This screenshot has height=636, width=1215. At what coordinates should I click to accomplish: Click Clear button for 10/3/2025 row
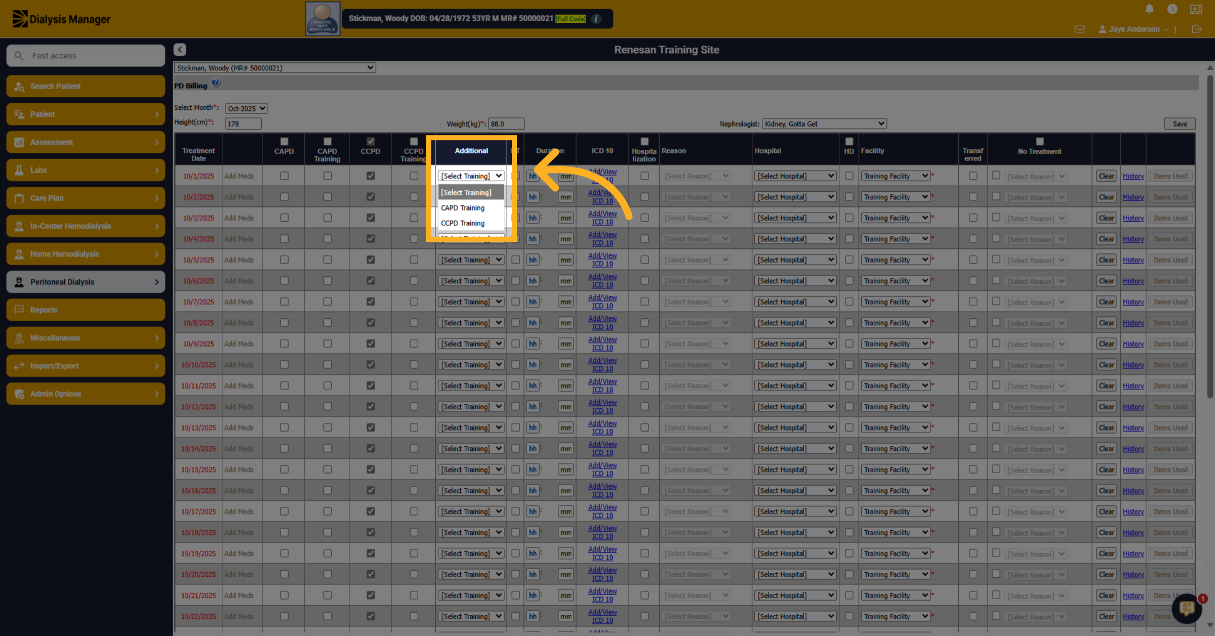click(1106, 218)
